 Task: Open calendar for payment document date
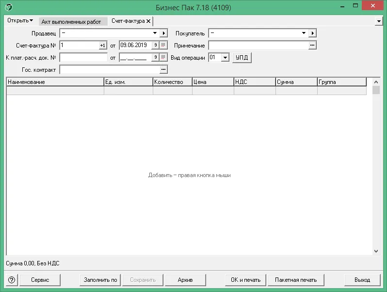(x=163, y=57)
